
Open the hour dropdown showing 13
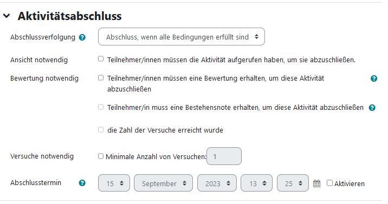[257, 183]
